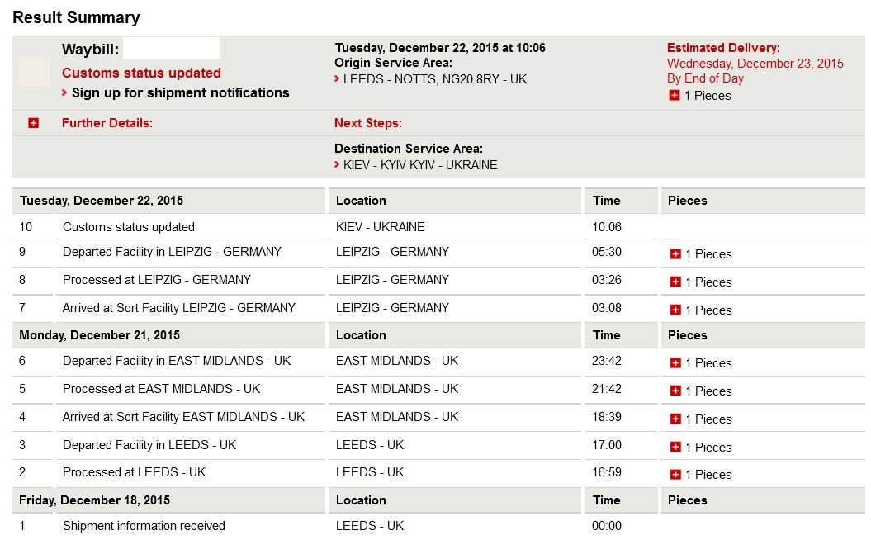Expand pieces for Processed at LEIPZIG row
Viewport: 871px width, 540px height.
pyautogui.click(x=675, y=282)
